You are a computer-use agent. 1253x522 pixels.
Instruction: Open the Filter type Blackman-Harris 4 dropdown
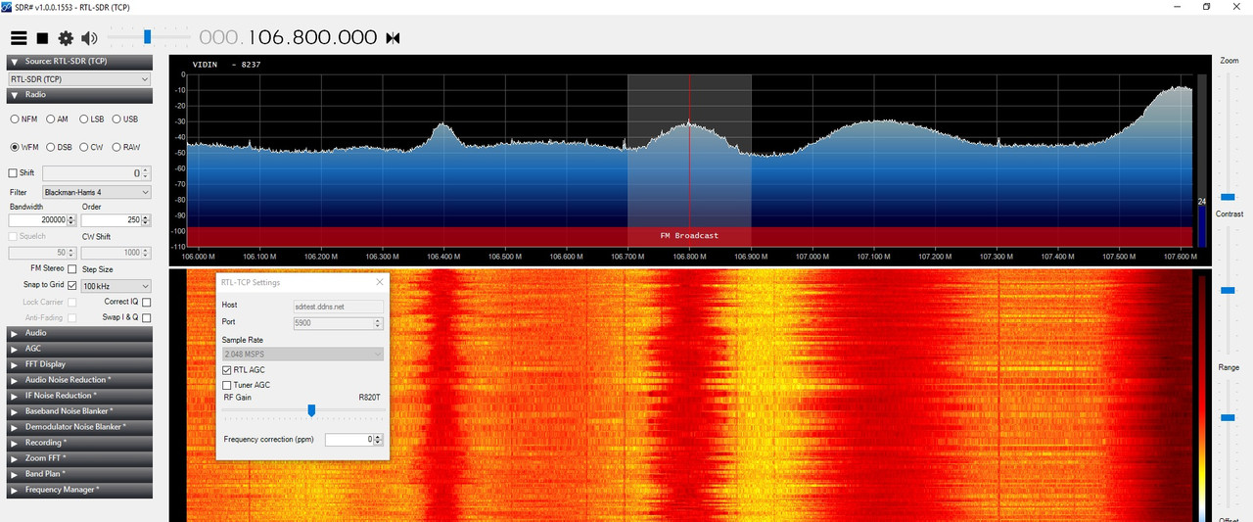pyautogui.click(x=96, y=192)
